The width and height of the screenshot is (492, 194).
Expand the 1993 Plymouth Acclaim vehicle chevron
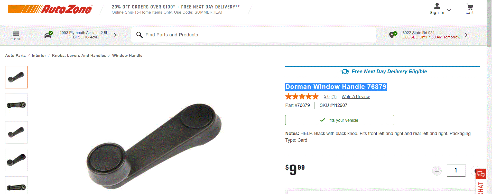[115, 35]
